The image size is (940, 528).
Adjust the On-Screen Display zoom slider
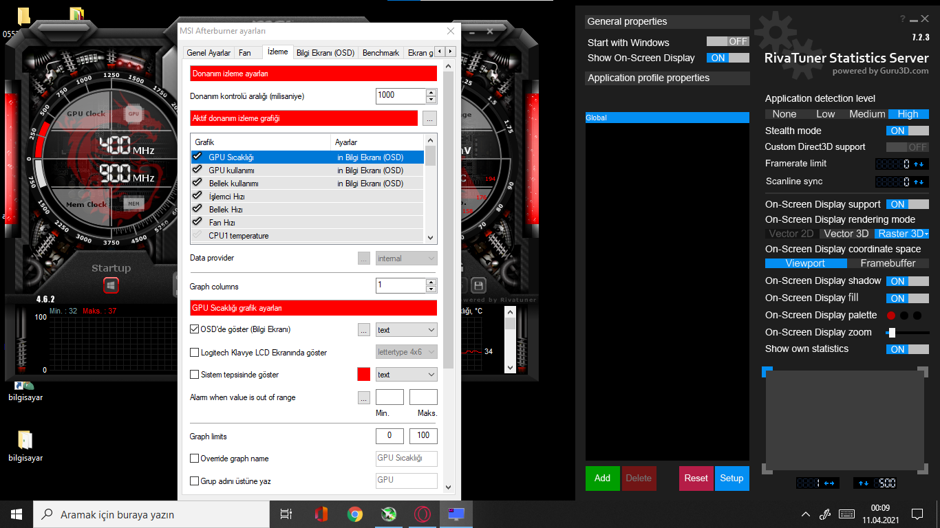[x=891, y=333]
